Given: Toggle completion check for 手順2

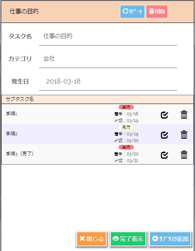Looking at the screenshot, I should pyautogui.click(x=164, y=135).
